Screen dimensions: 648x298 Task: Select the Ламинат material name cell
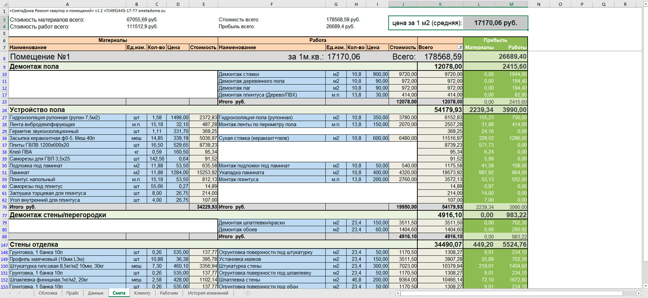tap(67, 172)
